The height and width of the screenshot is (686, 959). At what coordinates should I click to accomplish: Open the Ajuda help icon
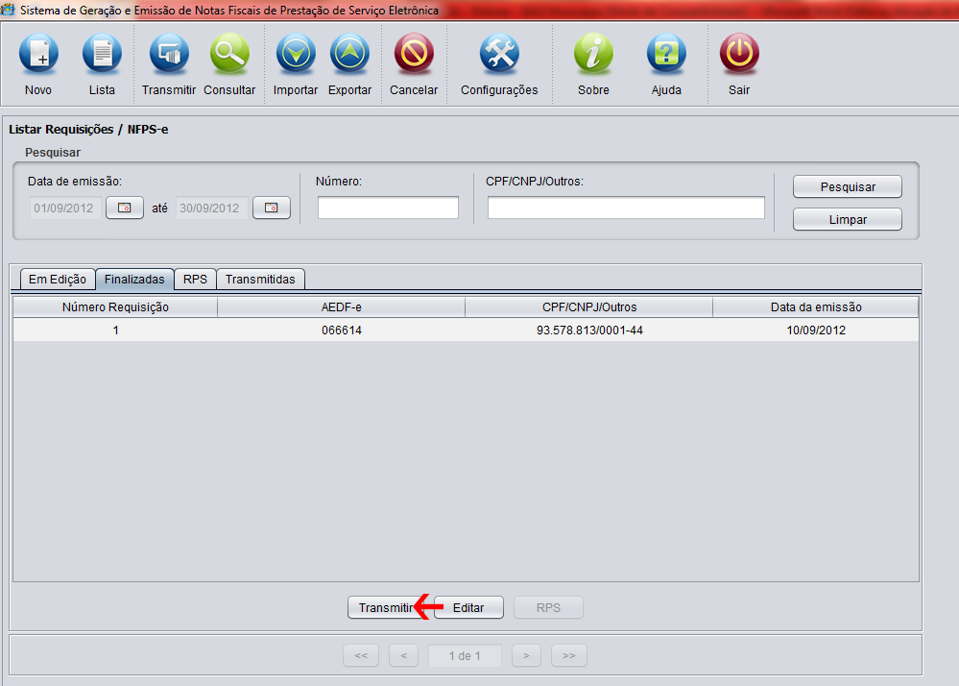(x=666, y=54)
